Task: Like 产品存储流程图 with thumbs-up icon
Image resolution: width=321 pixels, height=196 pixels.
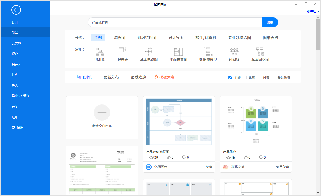Action: (x=169, y=157)
